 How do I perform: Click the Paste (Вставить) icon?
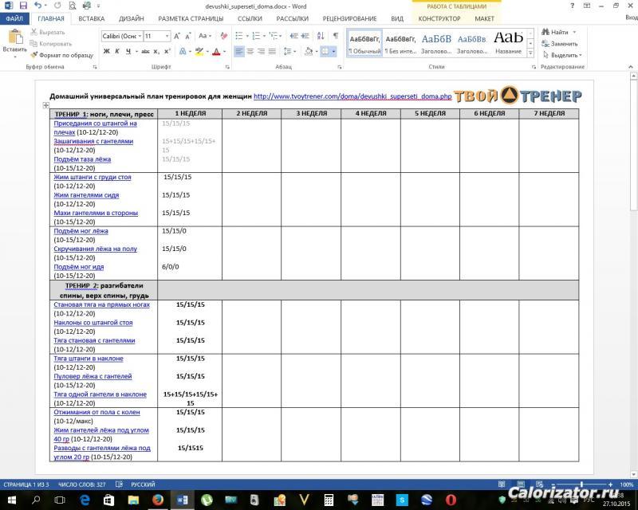click(x=14, y=38)
